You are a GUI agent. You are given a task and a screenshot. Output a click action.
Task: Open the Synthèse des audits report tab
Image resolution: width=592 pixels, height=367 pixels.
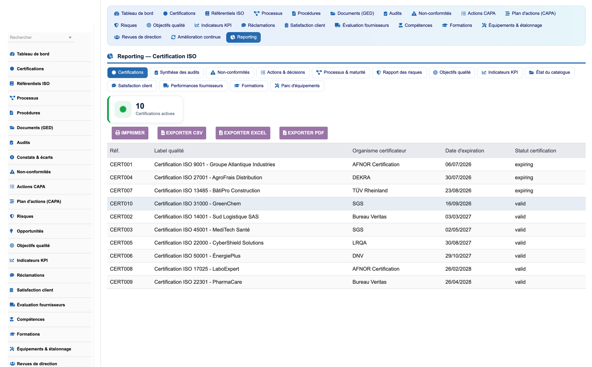pos(177,72)
